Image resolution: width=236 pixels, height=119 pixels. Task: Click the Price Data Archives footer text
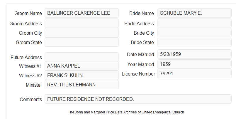126,112
